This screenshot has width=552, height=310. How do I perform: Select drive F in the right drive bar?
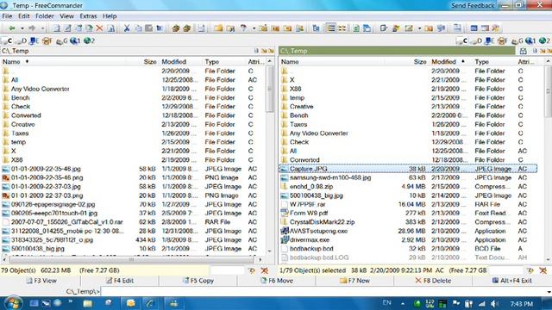click(502, 40)
